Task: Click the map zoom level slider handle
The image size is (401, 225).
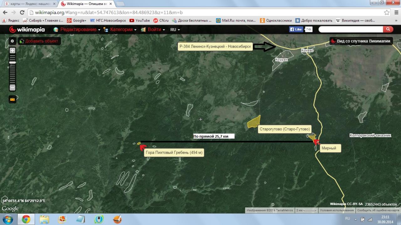Action: (x=12, y=63)
